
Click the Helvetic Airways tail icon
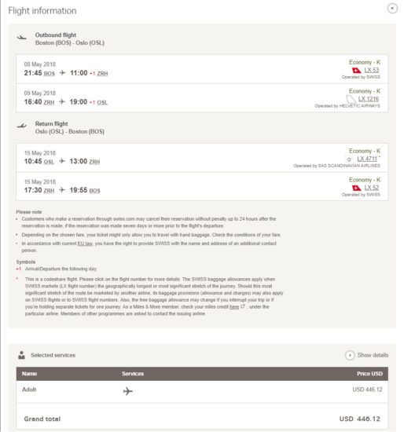point(351,99)
